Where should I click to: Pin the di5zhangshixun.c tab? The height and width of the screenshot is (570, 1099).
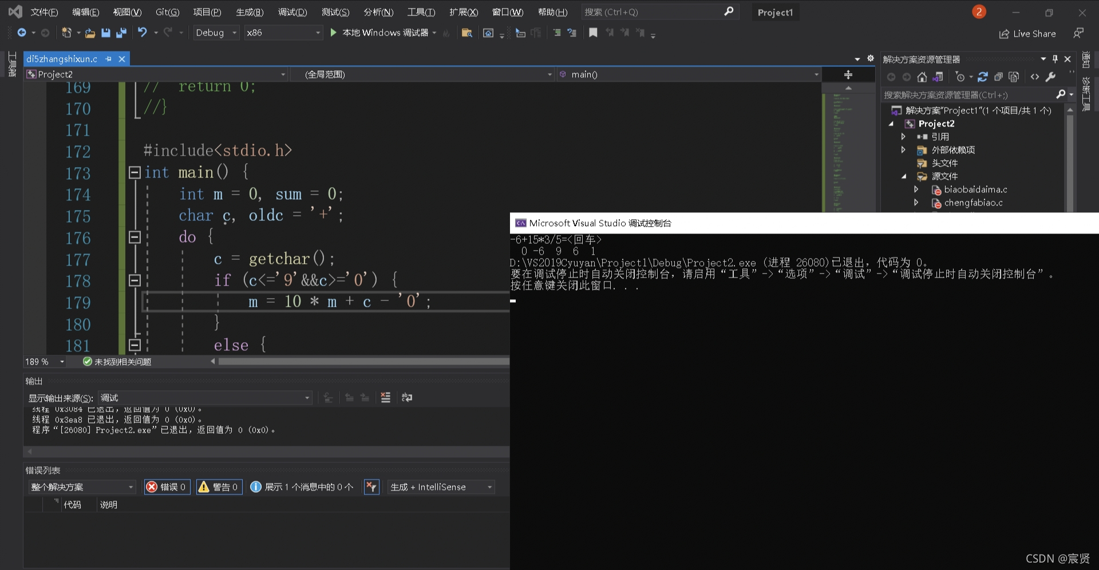(108, 59)
